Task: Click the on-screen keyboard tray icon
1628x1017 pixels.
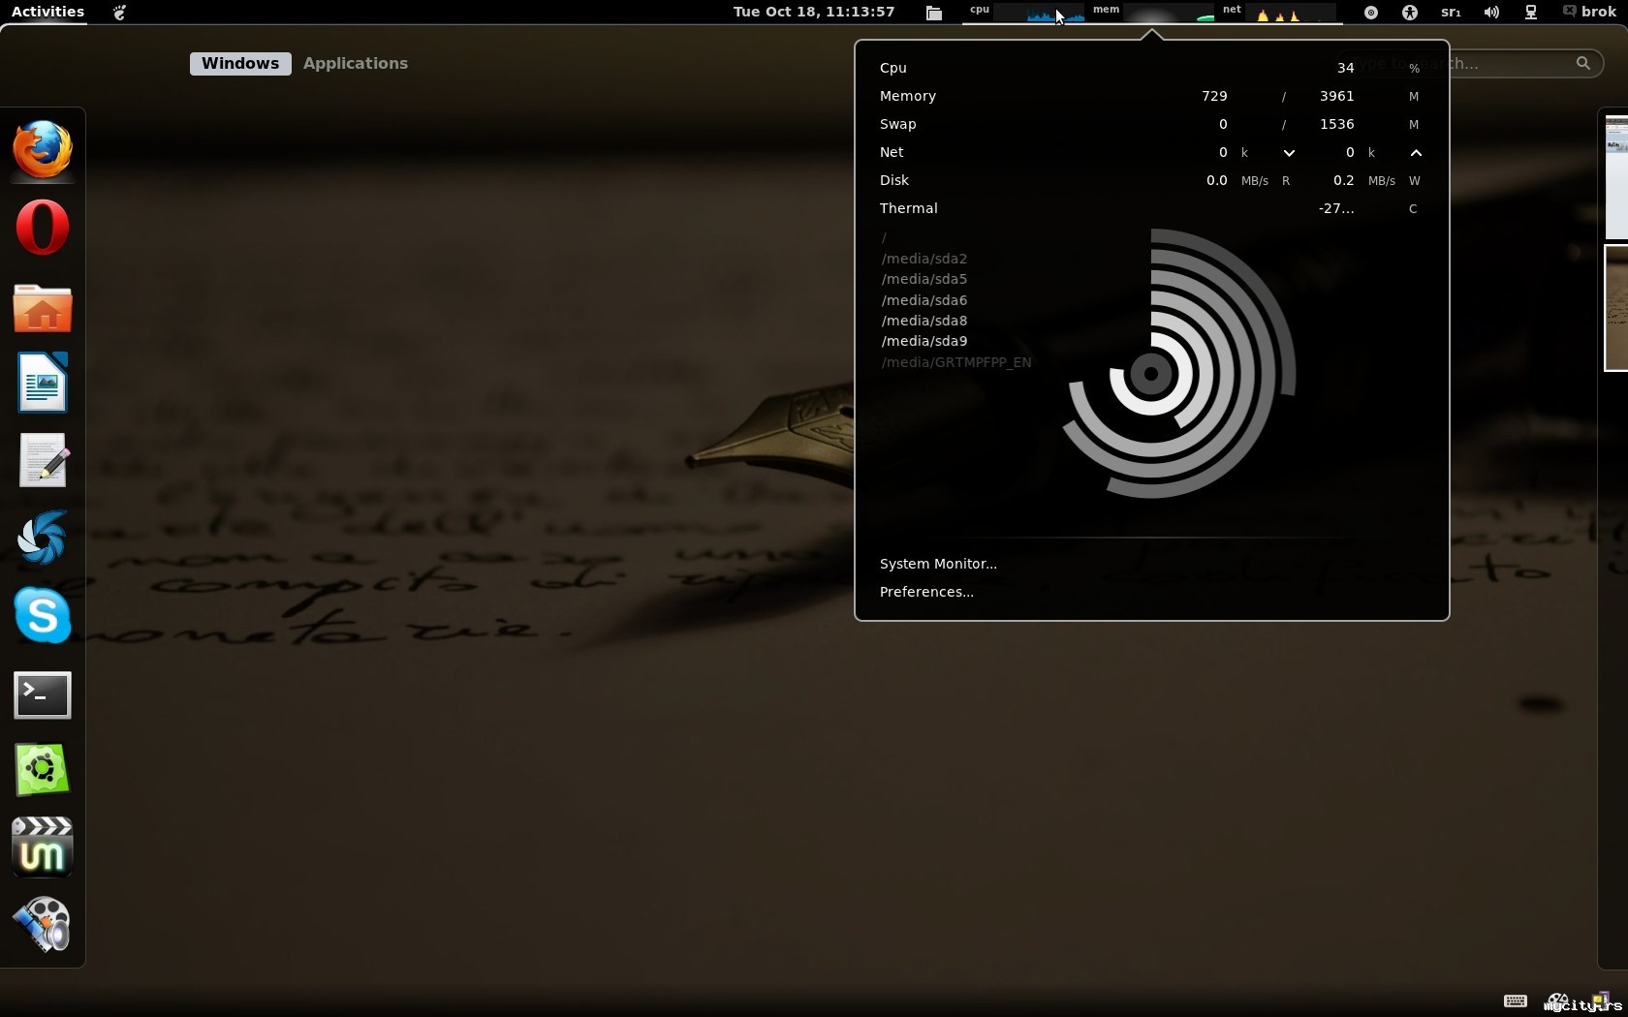Action: point(1515,1001)
